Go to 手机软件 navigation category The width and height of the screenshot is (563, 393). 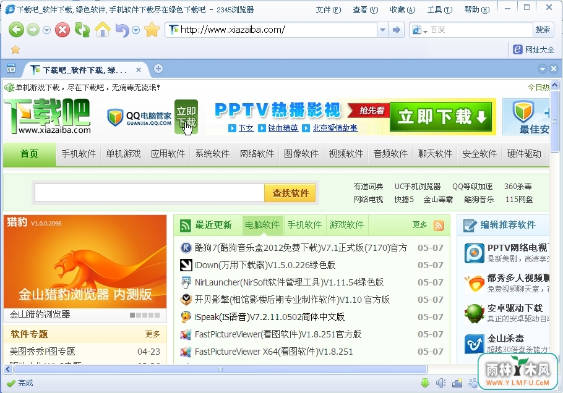pyautogui.click(x=79, y=154)
